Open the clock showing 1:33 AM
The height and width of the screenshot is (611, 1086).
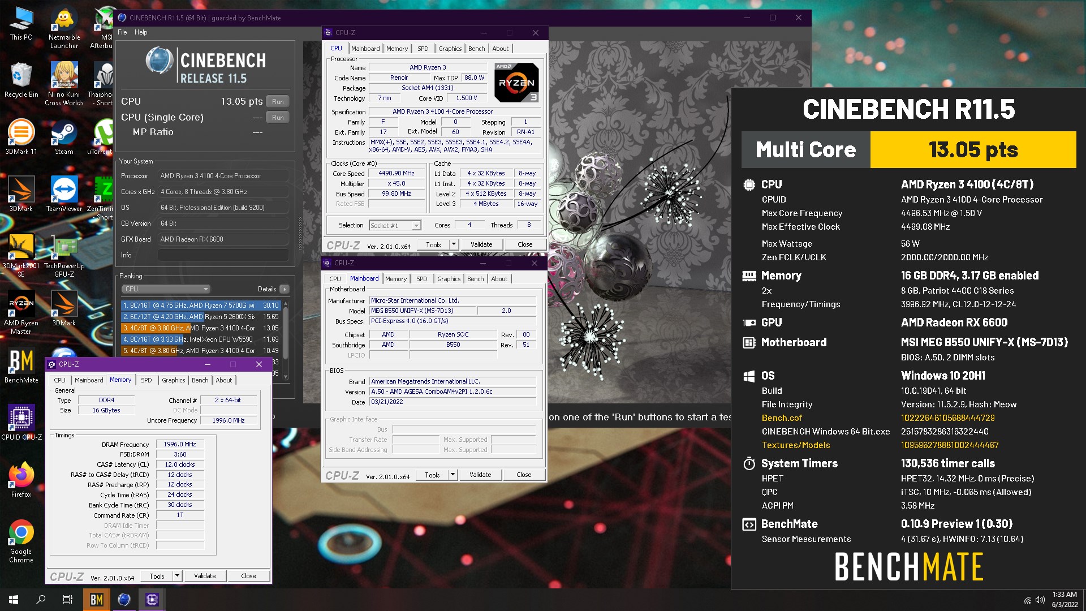tap(1065, 600)
